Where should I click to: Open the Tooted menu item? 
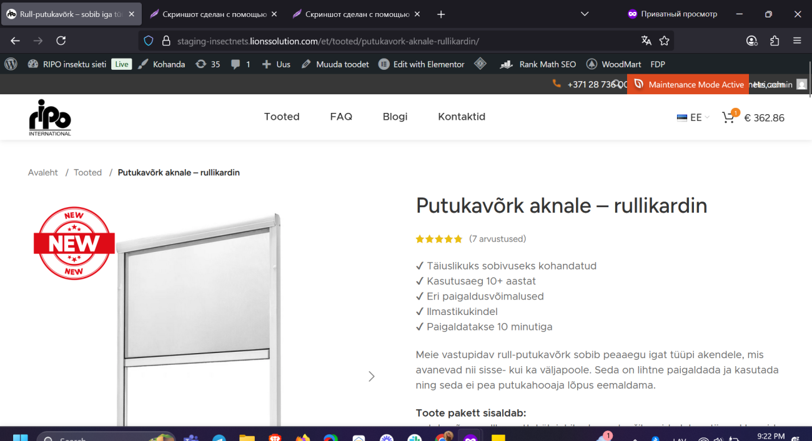click(x=282, y=117)
